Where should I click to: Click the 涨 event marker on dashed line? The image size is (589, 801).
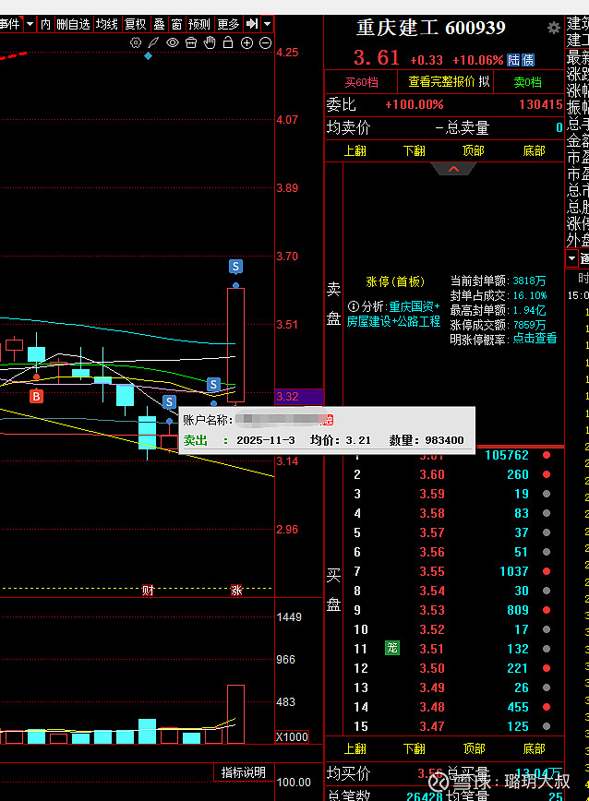pos(236,591)
